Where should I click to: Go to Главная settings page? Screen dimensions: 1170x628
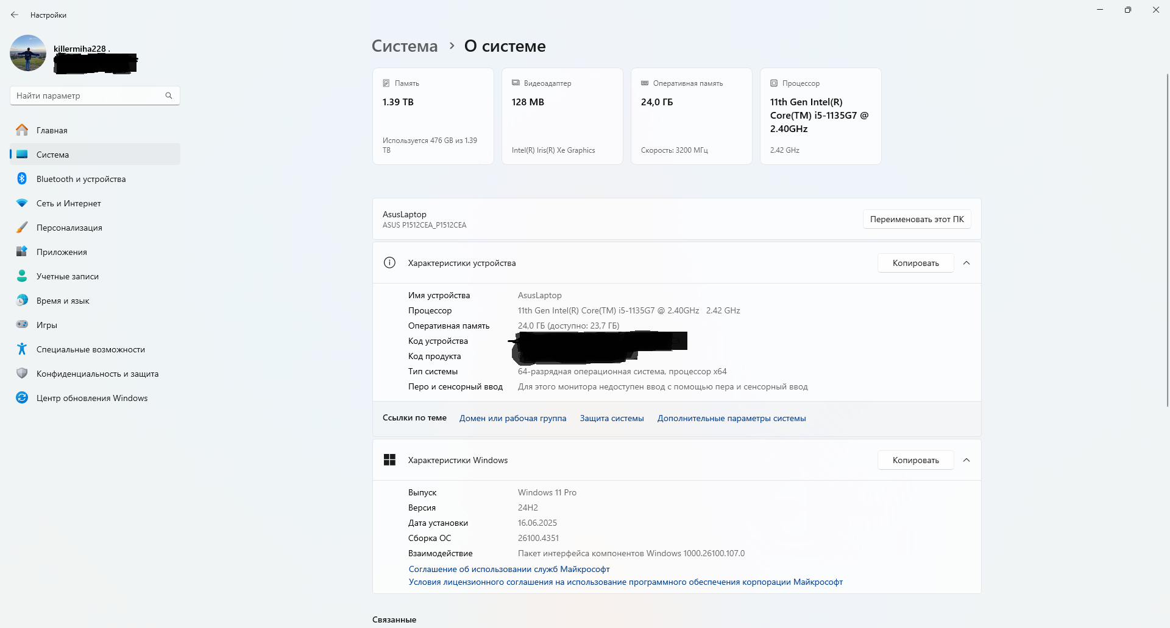pos(95,130)
